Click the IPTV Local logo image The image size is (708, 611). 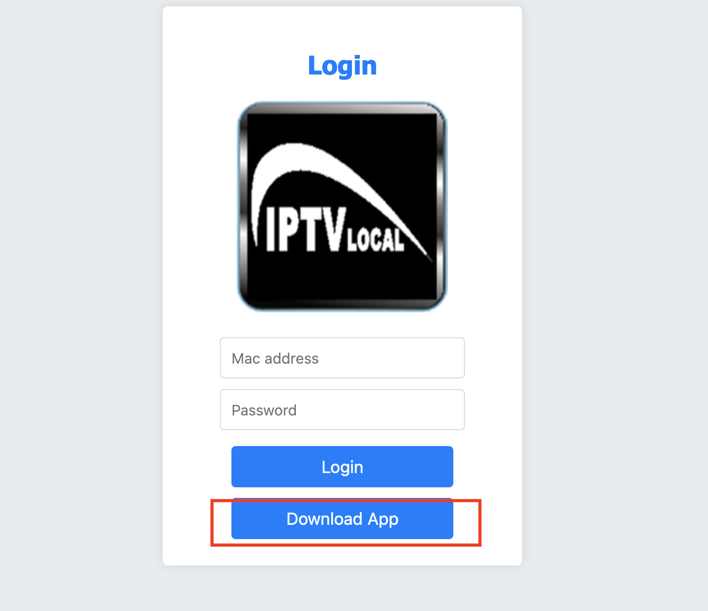coord(342,206)
